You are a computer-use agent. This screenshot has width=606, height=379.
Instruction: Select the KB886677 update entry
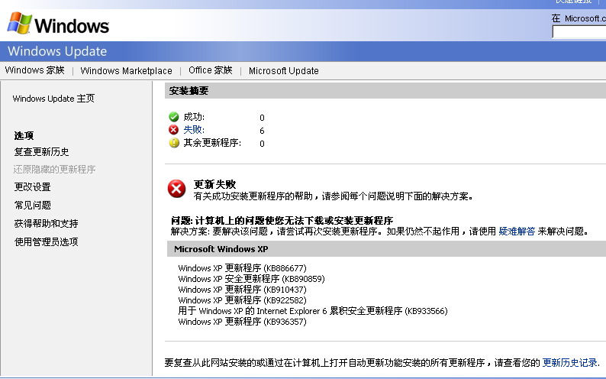point(242,268)
